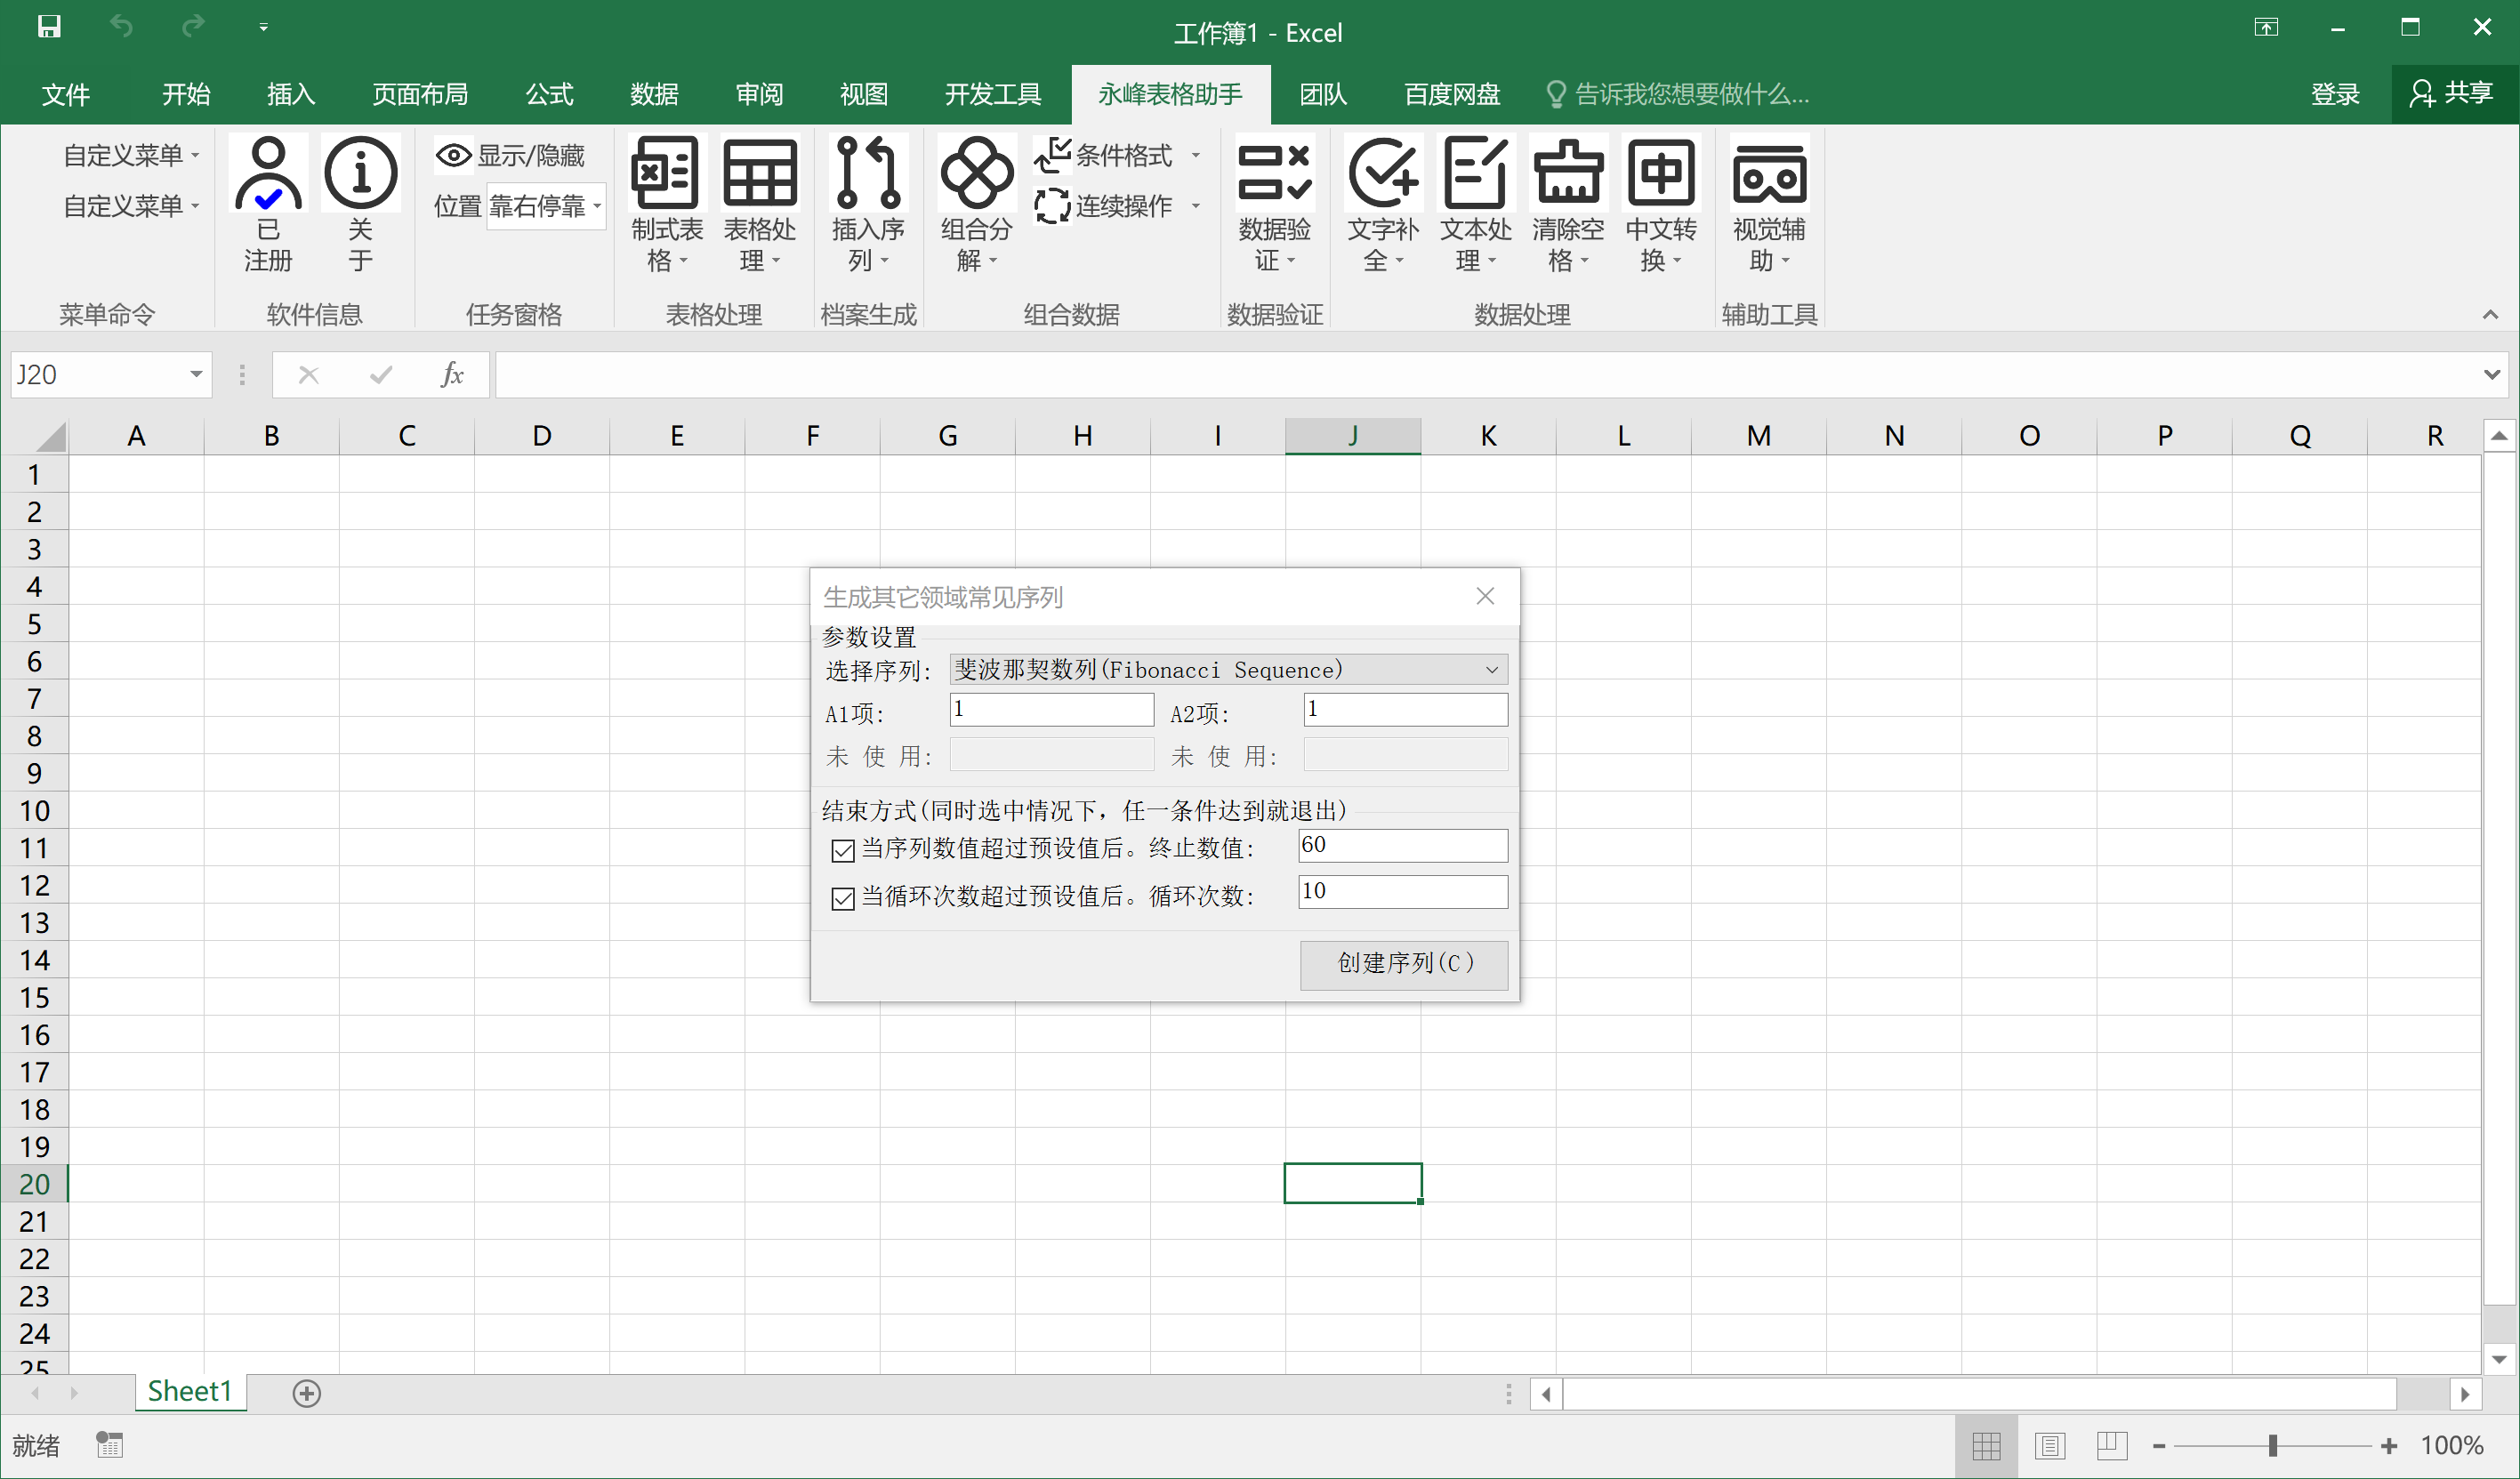Screen dimensions: 2520x1479
Task: Switch to the 开发工具 ribbon tab
Action: [x=991, y=93]
